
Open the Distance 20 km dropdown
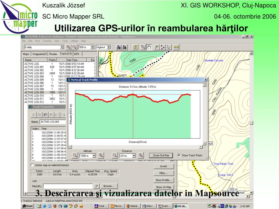pyautogui.click(x=134, y=156)
